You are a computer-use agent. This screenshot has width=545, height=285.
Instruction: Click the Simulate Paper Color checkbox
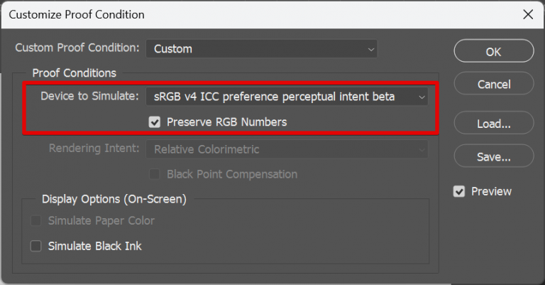point(36,221)
